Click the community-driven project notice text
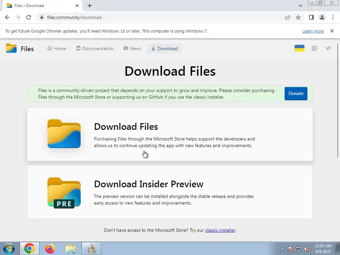Screen dimensions: 340x255 156,94
